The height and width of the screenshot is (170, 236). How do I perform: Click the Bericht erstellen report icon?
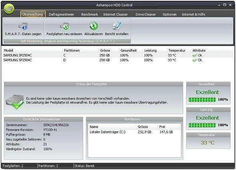tap(117, 26)
